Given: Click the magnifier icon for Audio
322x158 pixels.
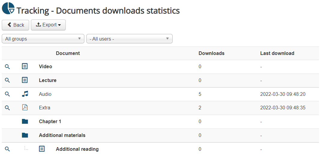Looking at the screenshot, I should (8, 94).
